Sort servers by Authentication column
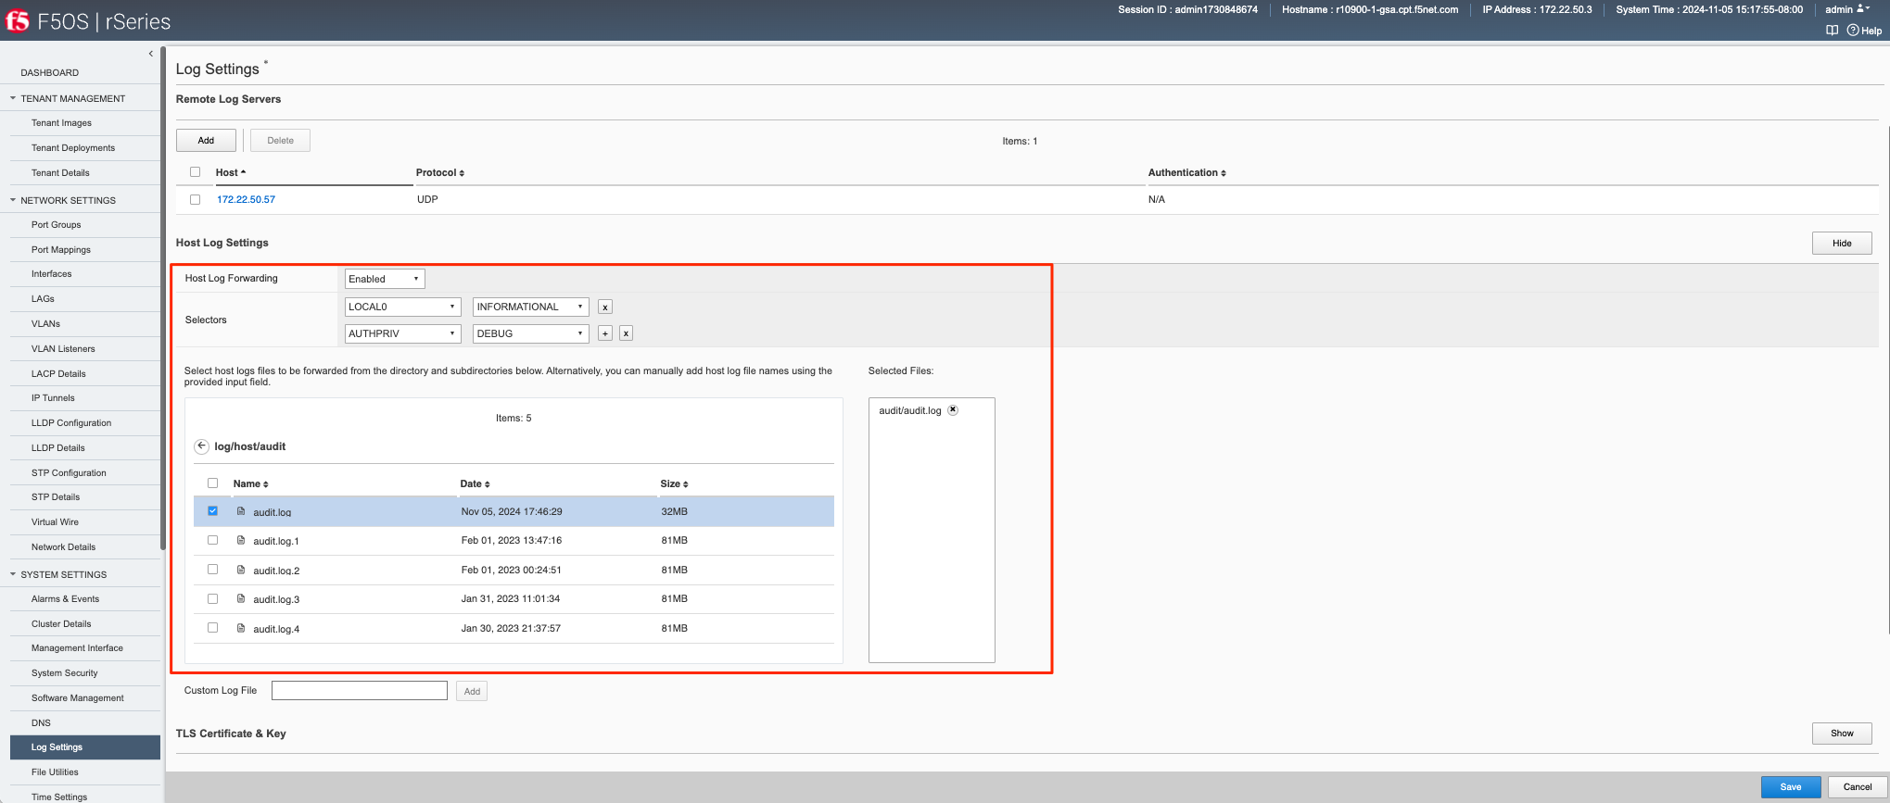The width and height of the screenshot is (1890, 803). click(x=1187, y=172)
